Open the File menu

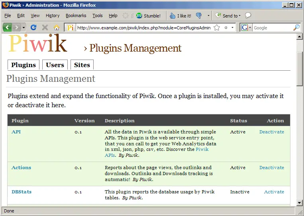[8, 15]
